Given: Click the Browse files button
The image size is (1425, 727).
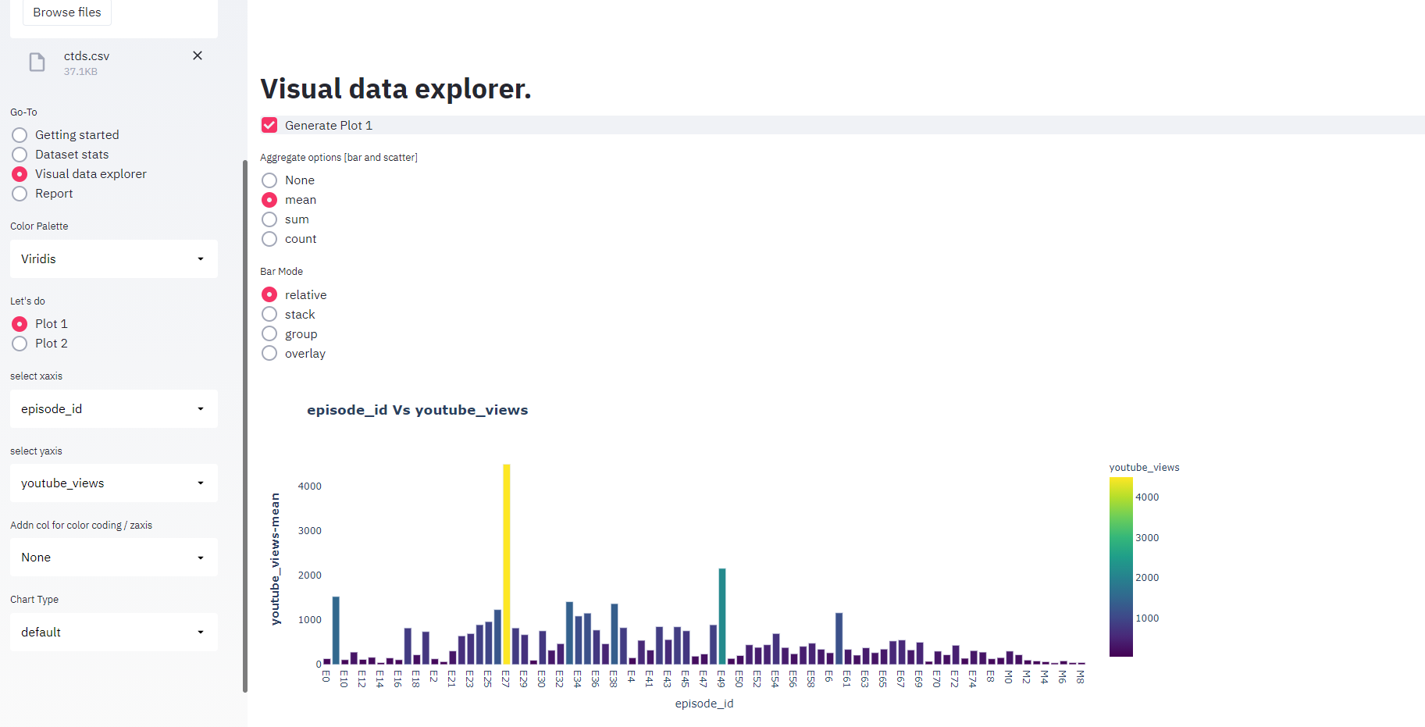Looking at the screenshot, I should point(67,12).
